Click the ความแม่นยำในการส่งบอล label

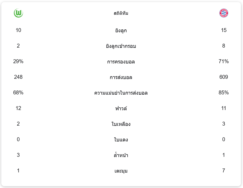121,93
